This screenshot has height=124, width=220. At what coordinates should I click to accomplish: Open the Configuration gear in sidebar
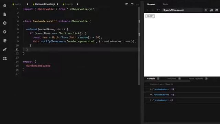point(5,32)
